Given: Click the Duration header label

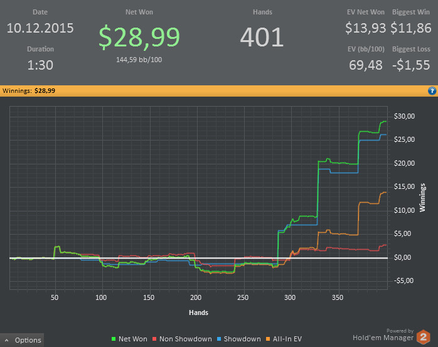Looking at the screenshot, I should (40, 49).
